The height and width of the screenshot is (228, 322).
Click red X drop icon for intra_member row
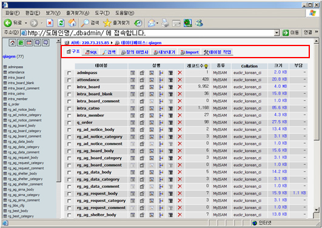[x=180, y=115]
